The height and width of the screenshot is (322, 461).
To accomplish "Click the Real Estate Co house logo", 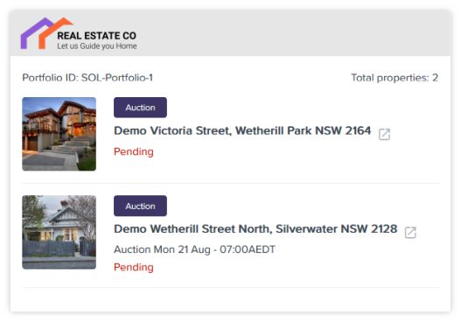I will (46, 33).
